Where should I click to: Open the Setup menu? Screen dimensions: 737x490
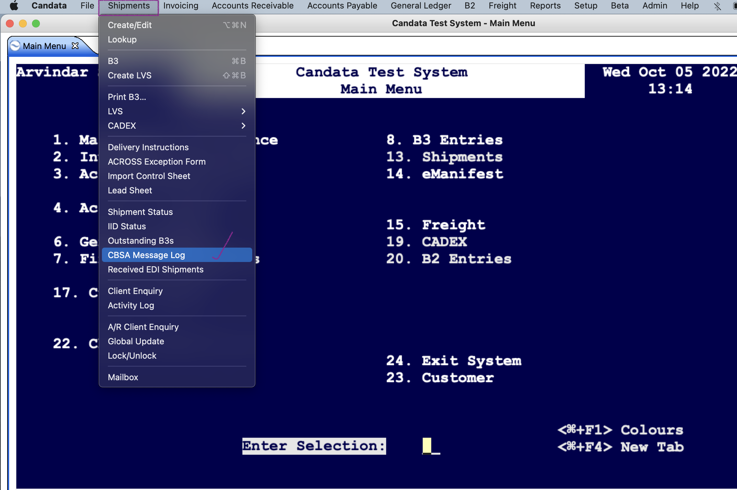click(x=586, y=6)
